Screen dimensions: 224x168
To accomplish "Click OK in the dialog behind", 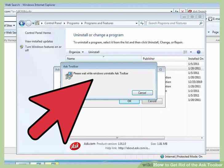I will pyautogui.click(x=129, y=102).
